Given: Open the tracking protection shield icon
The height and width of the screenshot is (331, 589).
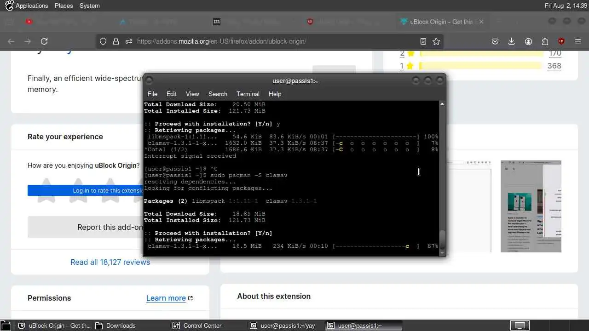Looking at the screenshot, I should pyautogui.click(x=103, y=41).
